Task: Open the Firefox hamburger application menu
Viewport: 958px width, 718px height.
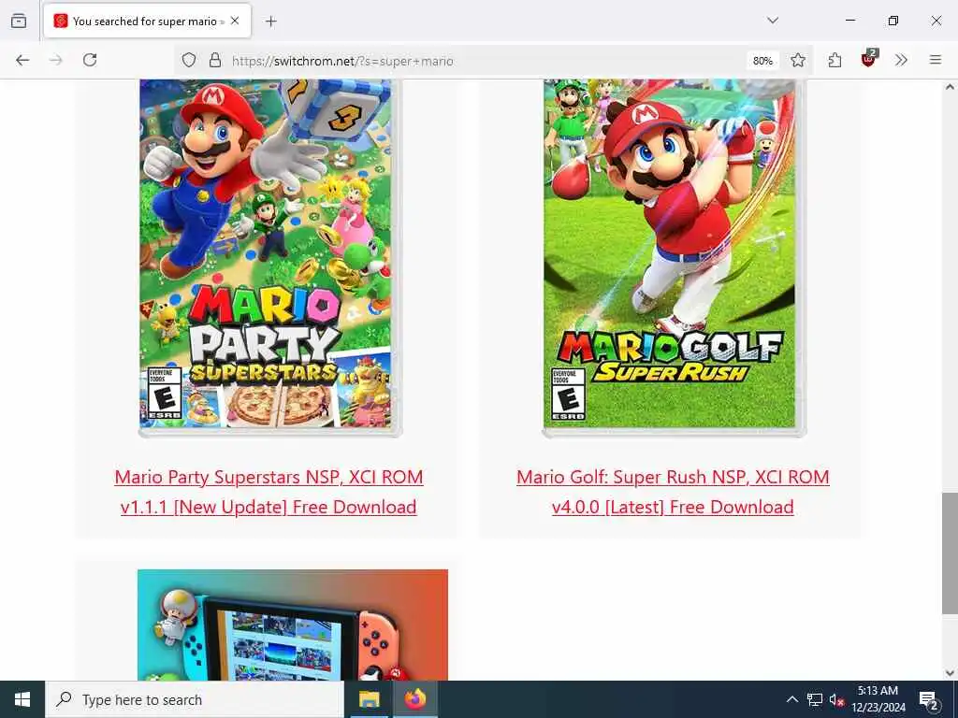Action: (x=936, y=60)
